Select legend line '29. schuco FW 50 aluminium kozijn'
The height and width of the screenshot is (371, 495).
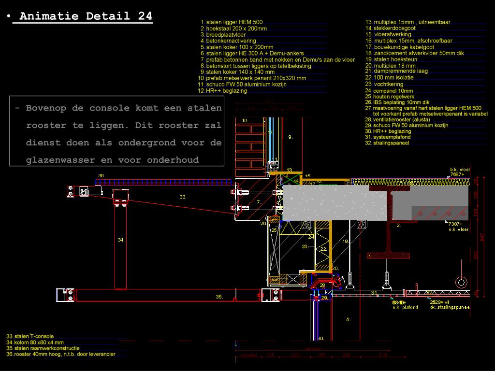[x=407, y=125]
